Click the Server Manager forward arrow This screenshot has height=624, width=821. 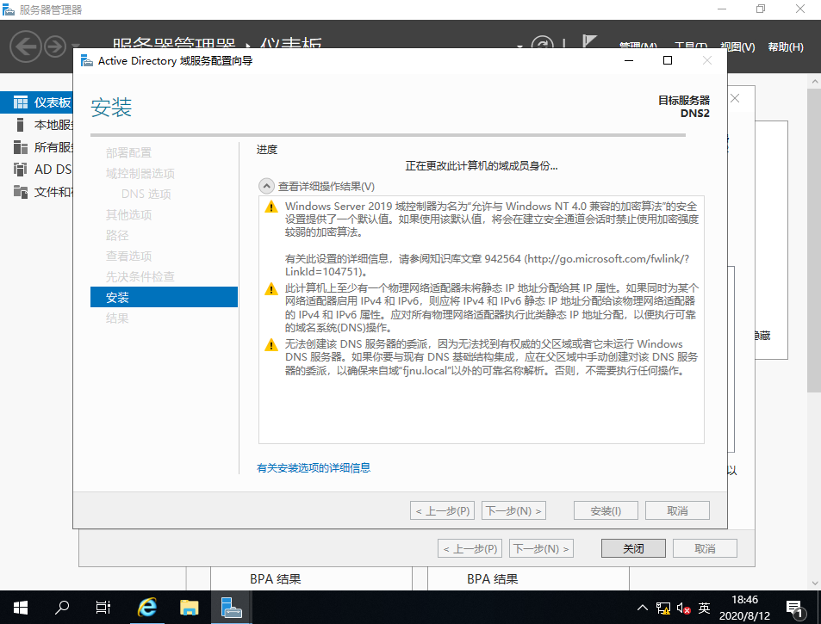tap(55, 47)
